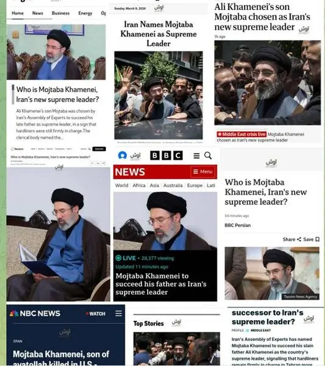The height and width of the screenshot is (366, 325).
Task: Click the NBC peacock logo
Action: (x=14, y=314)
